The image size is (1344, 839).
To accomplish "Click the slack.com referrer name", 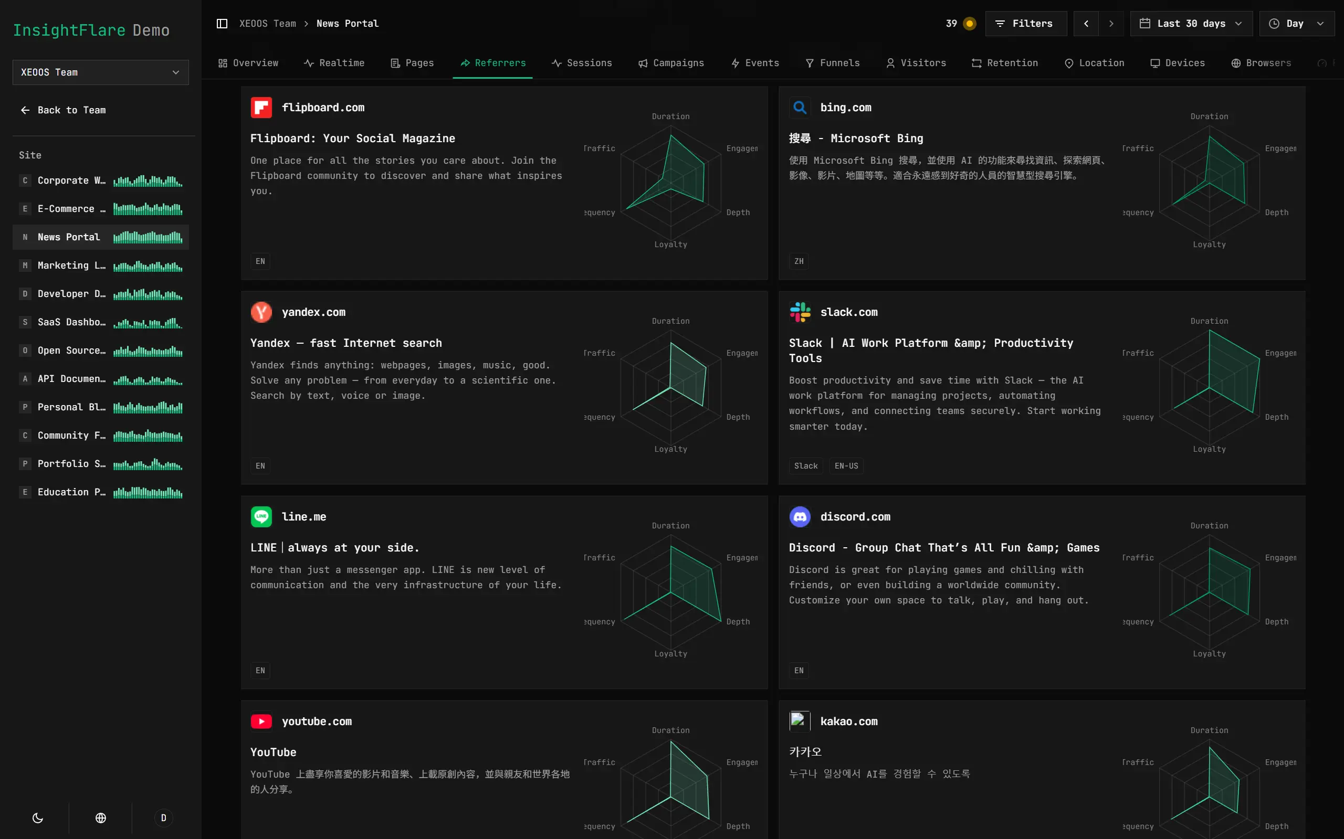I will click(849, 312).
